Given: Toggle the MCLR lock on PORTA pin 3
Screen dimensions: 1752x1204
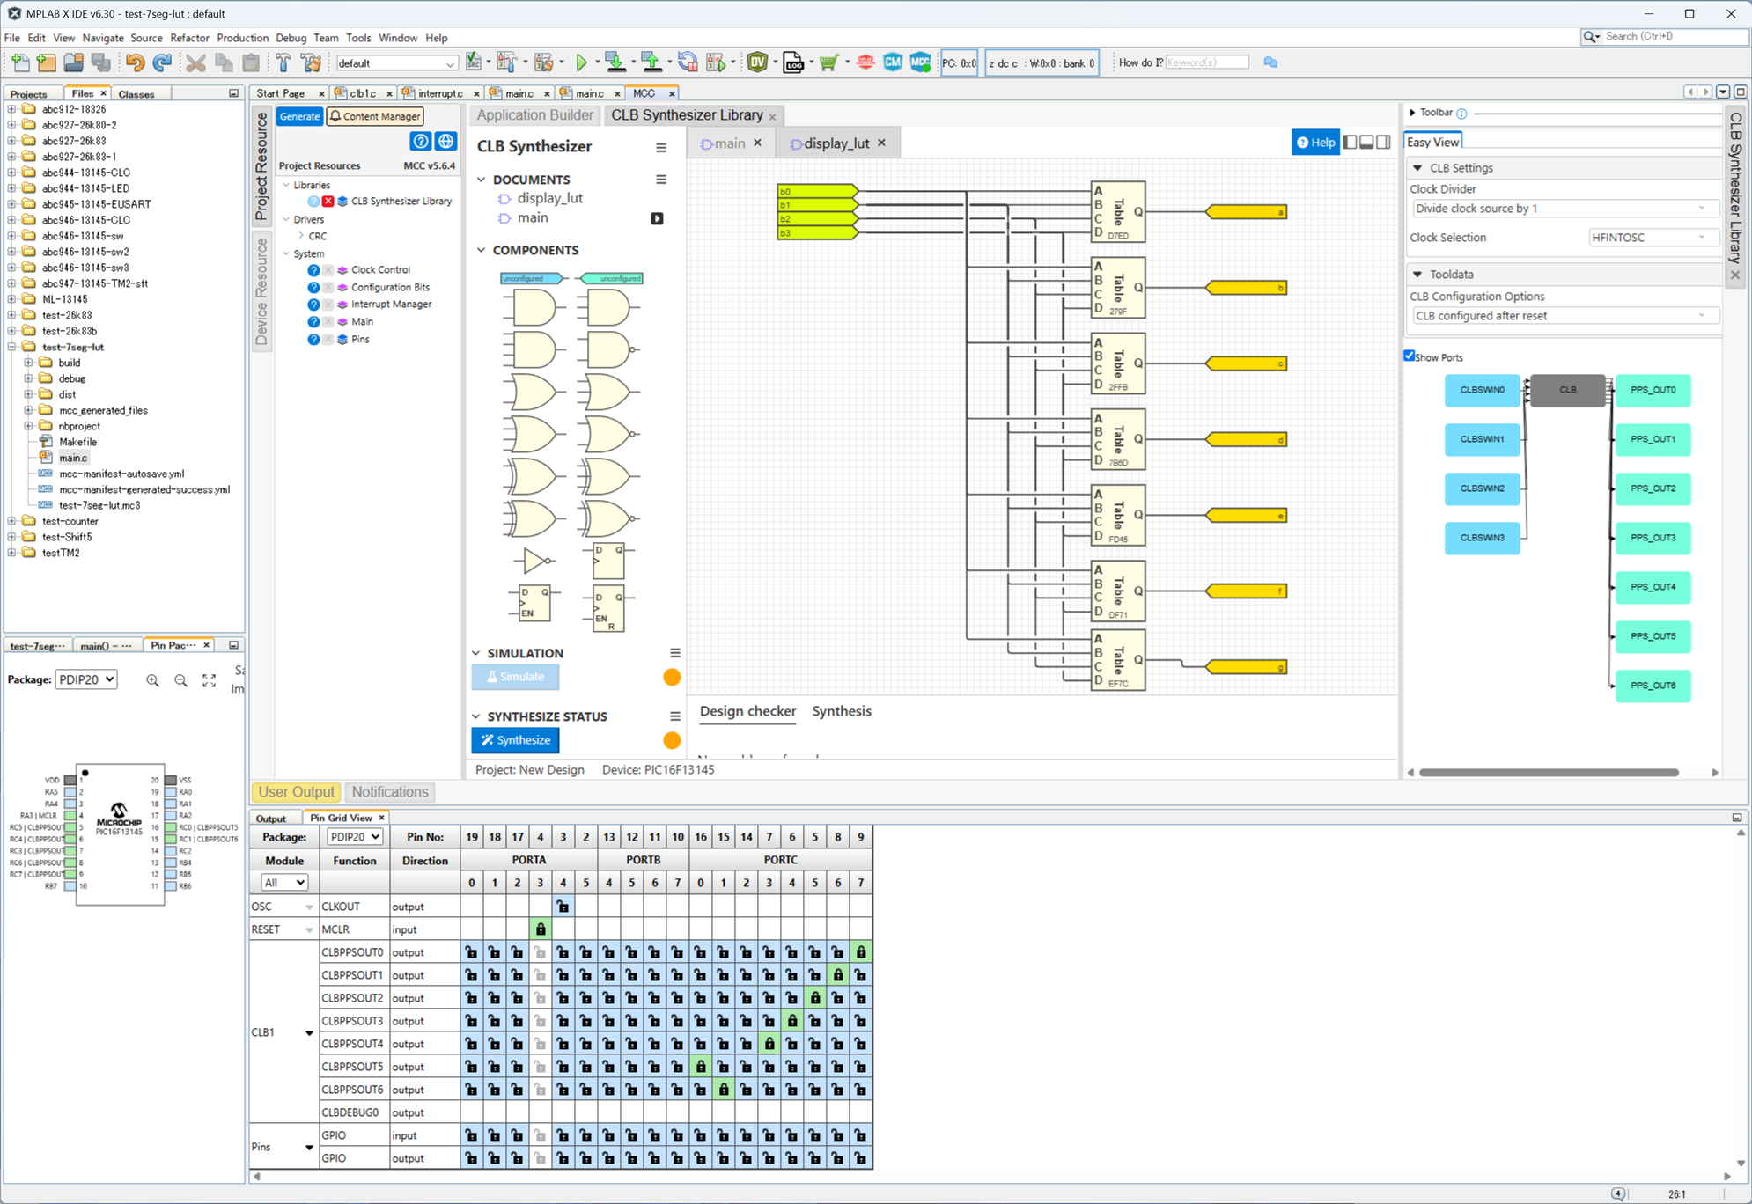Looking at the screenshot, I should (x=541, y=929).
